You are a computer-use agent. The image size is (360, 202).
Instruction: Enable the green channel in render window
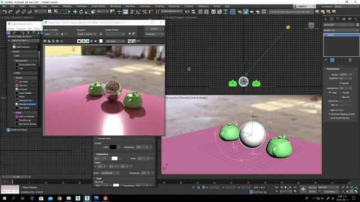pyautogui.click(x=83, y=41)
